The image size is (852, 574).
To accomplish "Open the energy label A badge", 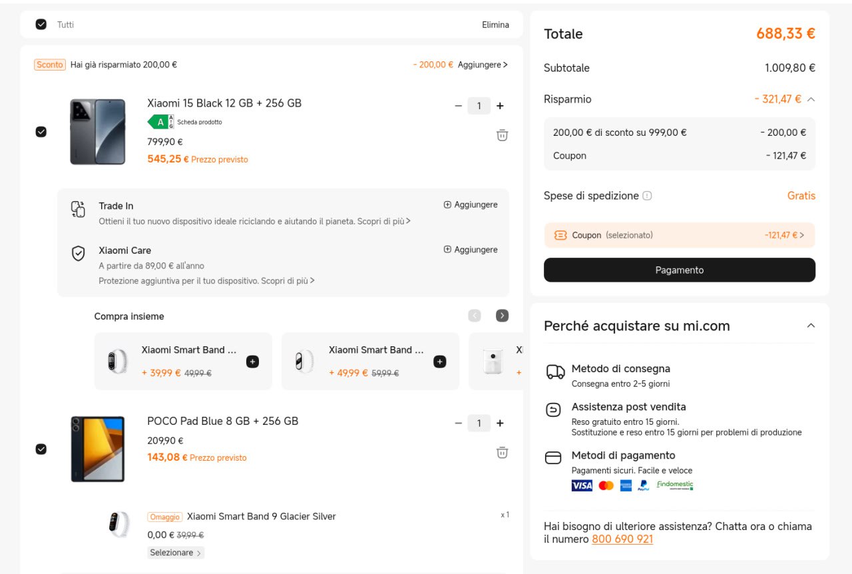I will [x=160, y=122].
